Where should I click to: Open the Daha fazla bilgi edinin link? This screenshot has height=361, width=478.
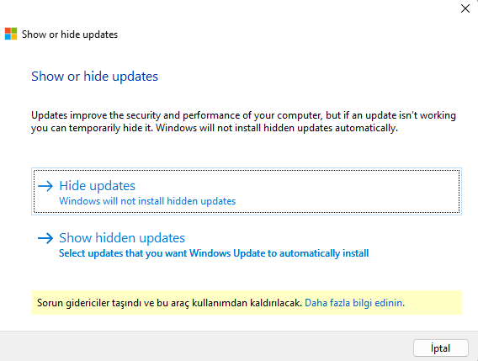pyautogui.click(x=354, y=303)
